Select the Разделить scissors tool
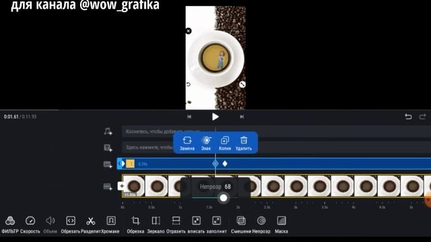Image resolution: width=431 pixels, height=242 pixels. [x=91, y=225]
